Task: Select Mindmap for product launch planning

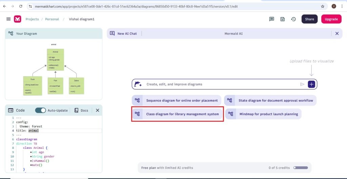Action: [263, 114]
